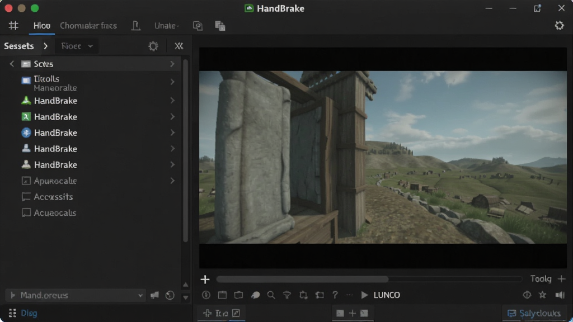Click the magnifier search icon
Screen dimensions: 573x322
(271, 295)
